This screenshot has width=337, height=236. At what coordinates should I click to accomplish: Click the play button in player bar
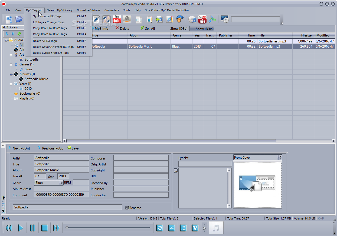21,228
